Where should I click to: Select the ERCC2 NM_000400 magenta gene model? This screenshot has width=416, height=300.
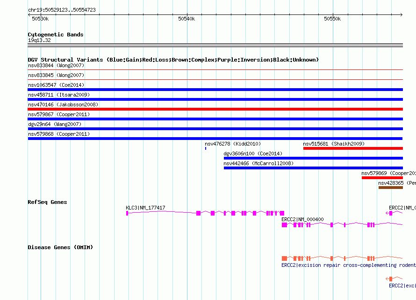pos(342,225)
